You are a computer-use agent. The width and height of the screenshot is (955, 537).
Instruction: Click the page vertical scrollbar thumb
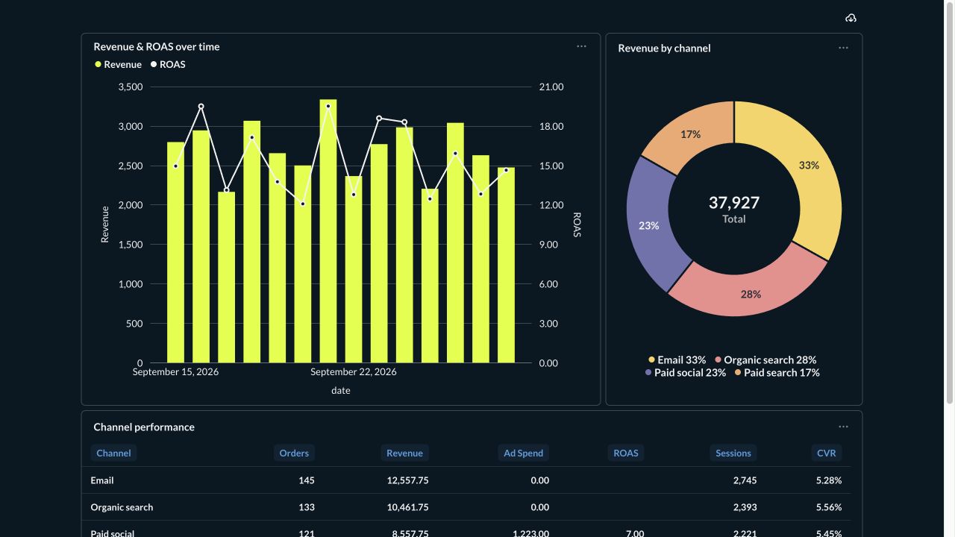click(950, 201)
